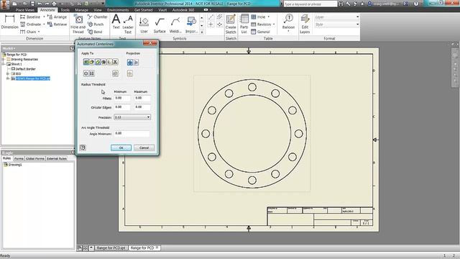Select the Hole and Thread tool

point(78,24)
